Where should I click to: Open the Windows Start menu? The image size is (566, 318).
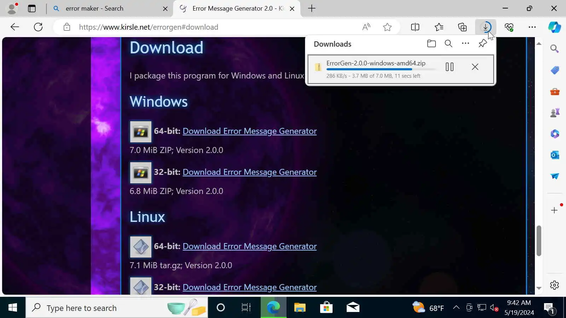click(x=13, y=307)
